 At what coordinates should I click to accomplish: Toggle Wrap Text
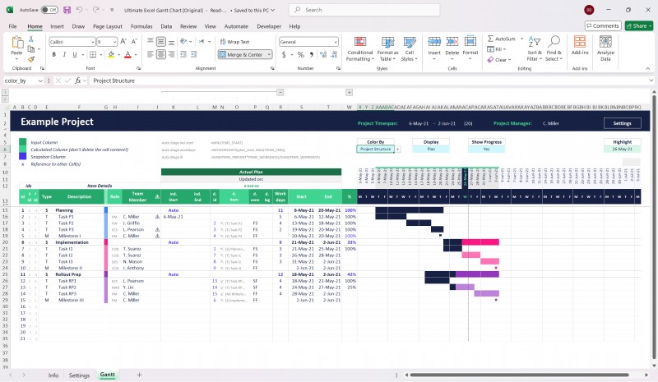point(234,42)
